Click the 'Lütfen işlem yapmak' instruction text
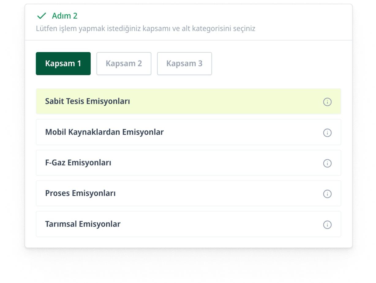Screen dimensions: 376x283 pos(145,29)
